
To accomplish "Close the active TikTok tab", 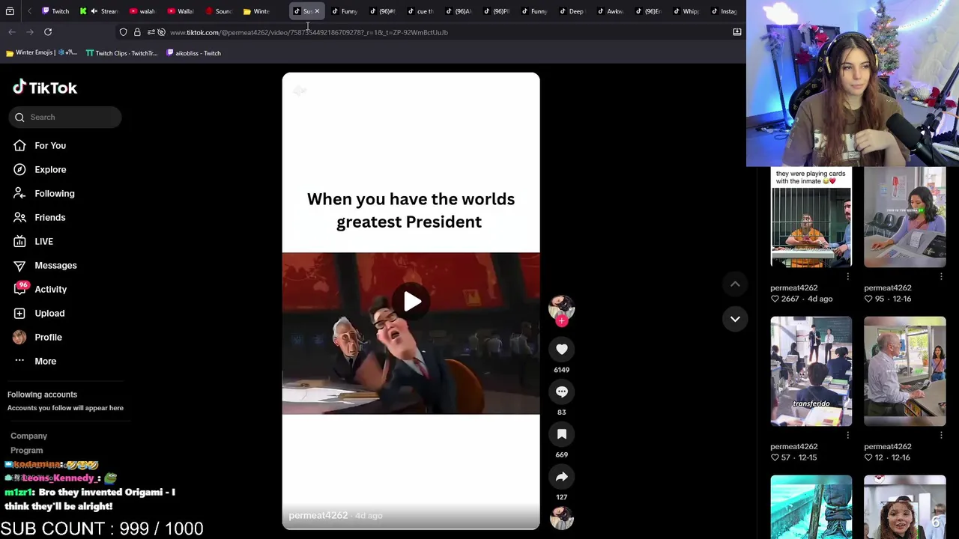I will coord(317,11).
